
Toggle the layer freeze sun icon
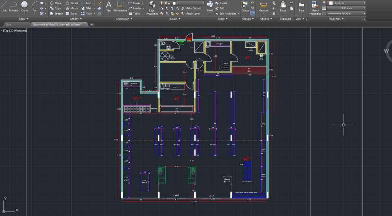165,3
